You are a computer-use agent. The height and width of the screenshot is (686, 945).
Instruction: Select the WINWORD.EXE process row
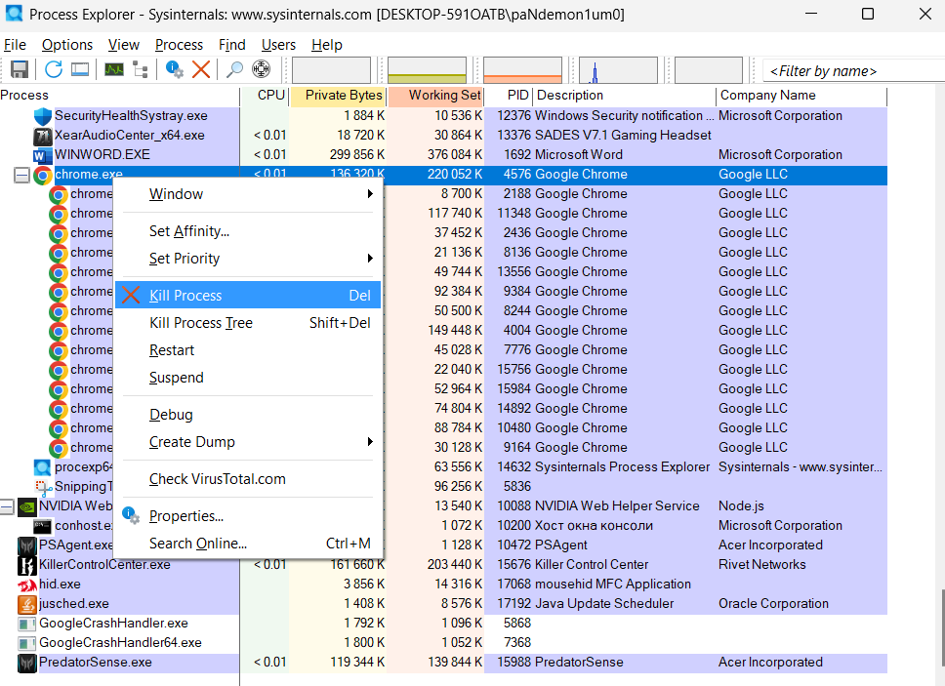(x=443, y=155)
